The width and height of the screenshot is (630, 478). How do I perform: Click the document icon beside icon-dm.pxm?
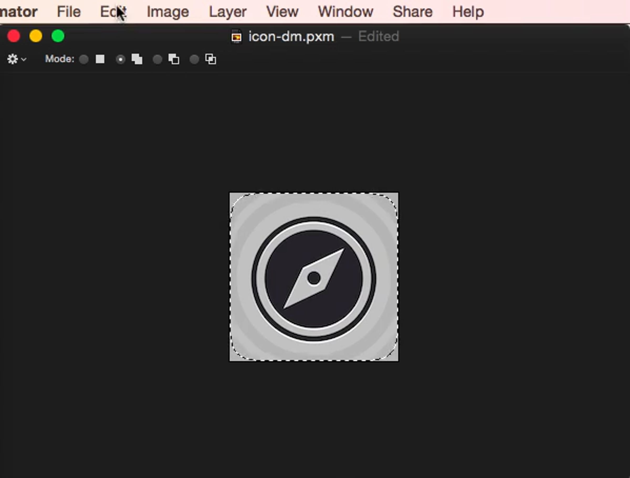[237, 36]
